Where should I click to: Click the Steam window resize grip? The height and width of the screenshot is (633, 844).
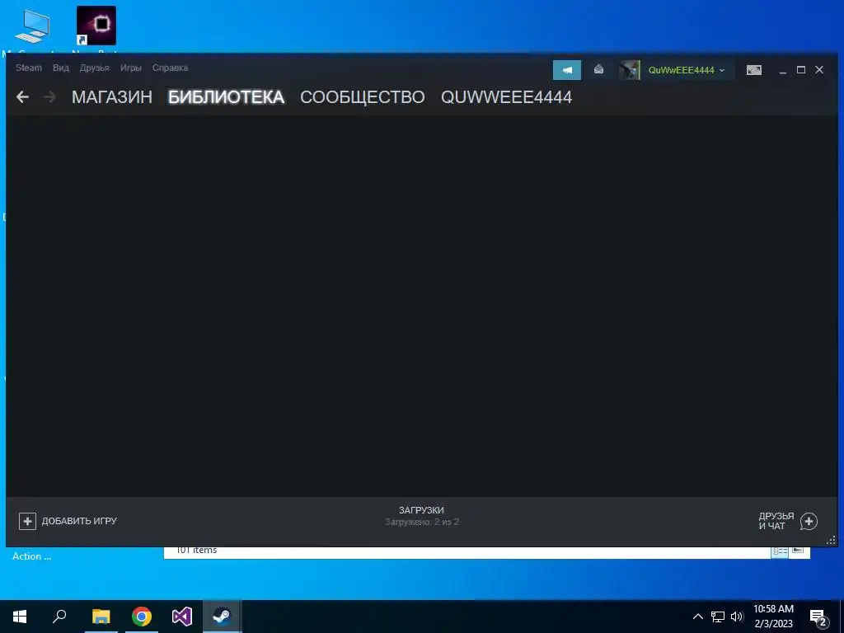(x=831, y=540)
